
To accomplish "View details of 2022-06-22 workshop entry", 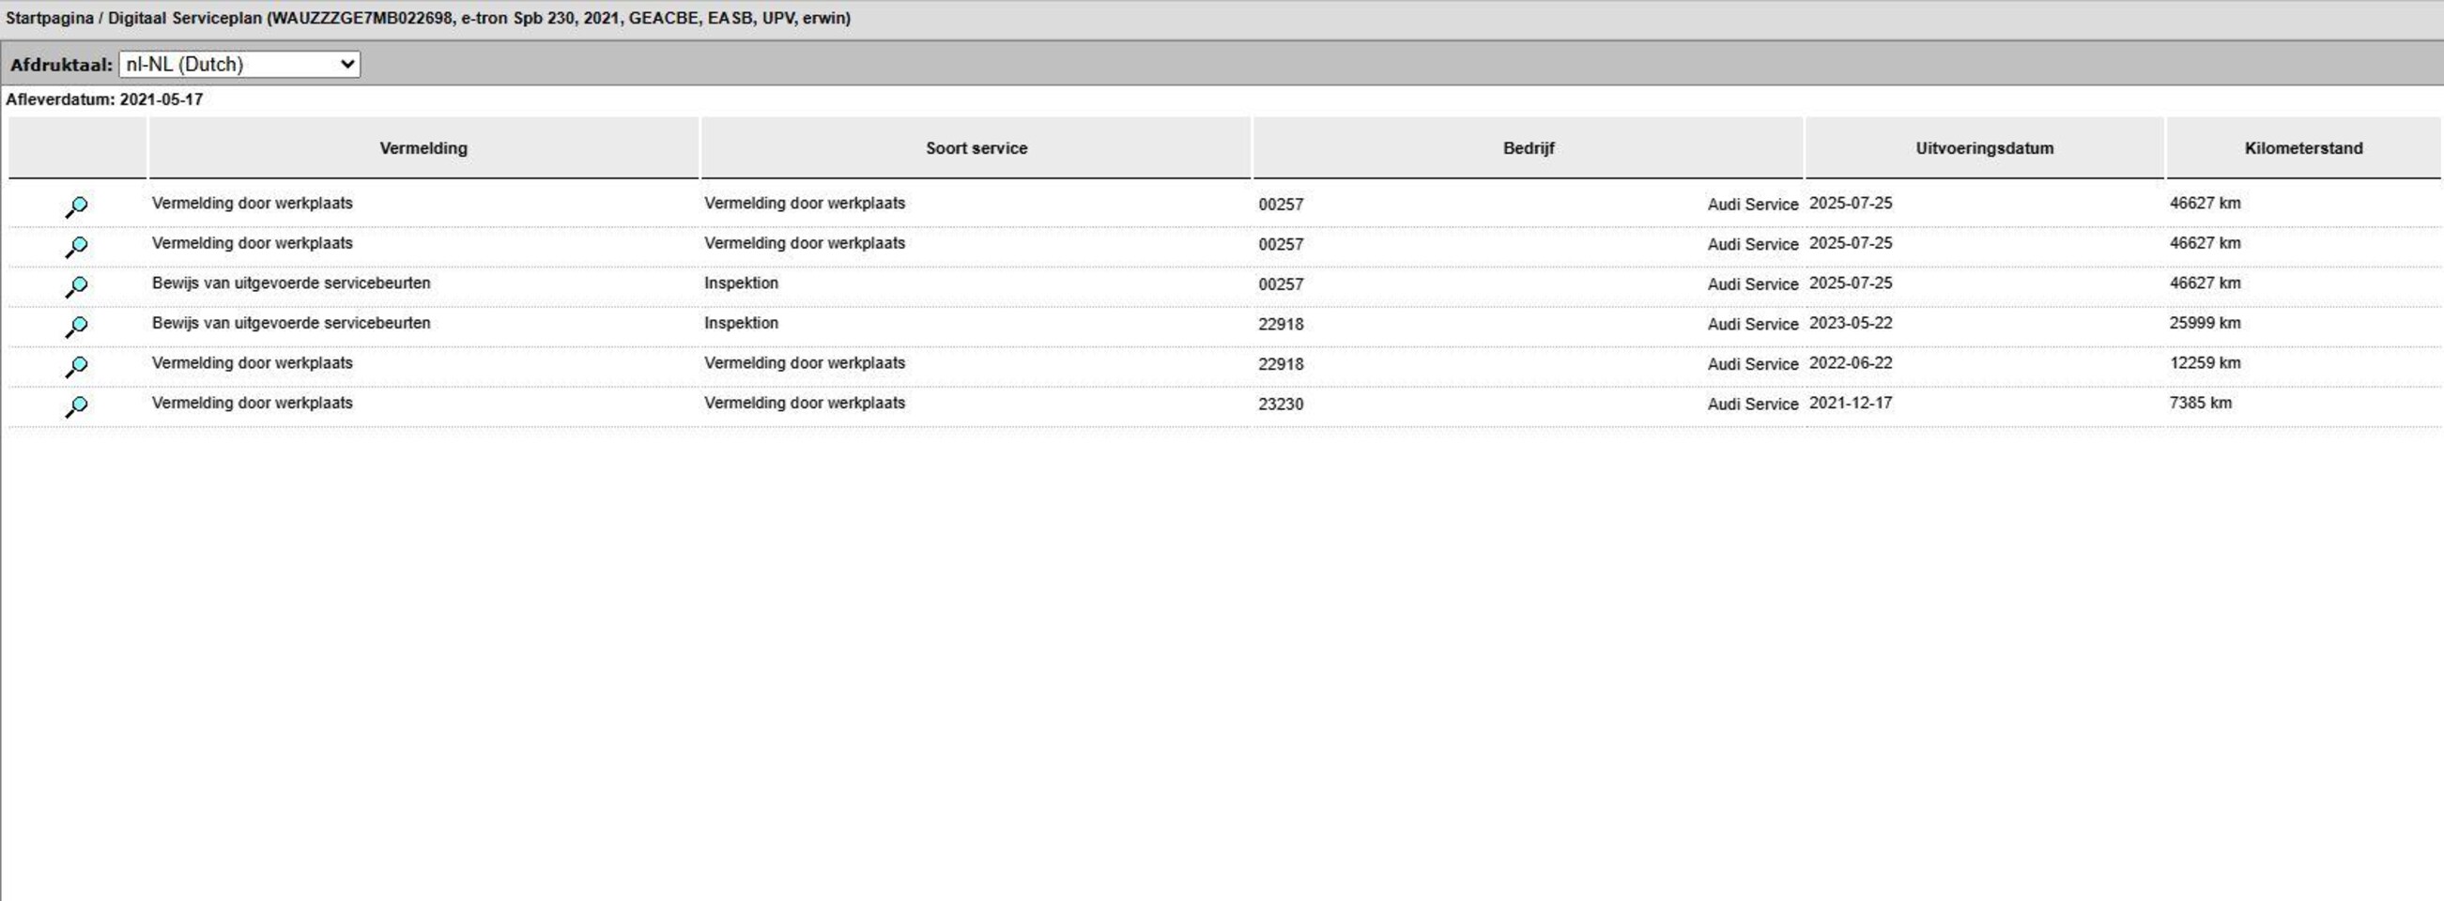I will pos(76,365).
